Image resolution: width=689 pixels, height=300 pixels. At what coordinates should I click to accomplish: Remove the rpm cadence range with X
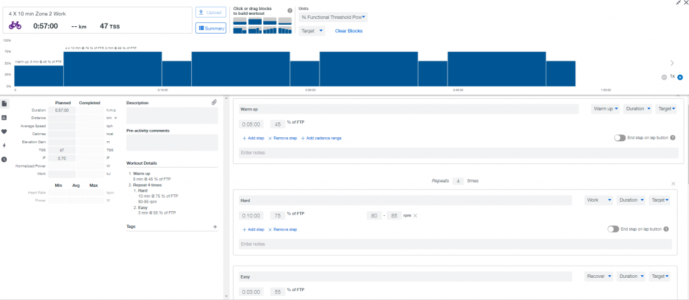[414, 216]
